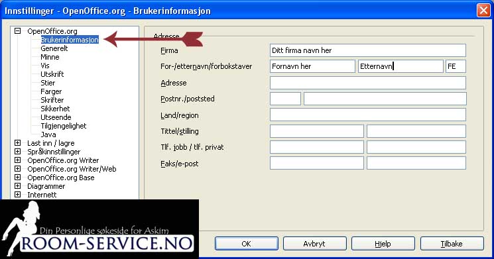Image resolution: width=494 pixels, height=259 pixels.
Task: Expand the Last inn / lagre node
Action: click(x=18, y=143)
